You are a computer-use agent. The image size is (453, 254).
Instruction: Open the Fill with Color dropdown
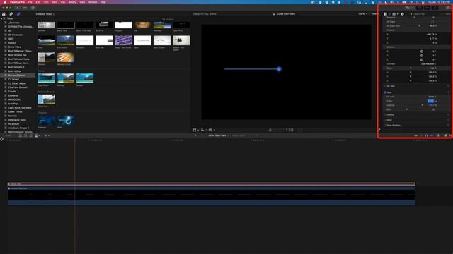point(432,97)
